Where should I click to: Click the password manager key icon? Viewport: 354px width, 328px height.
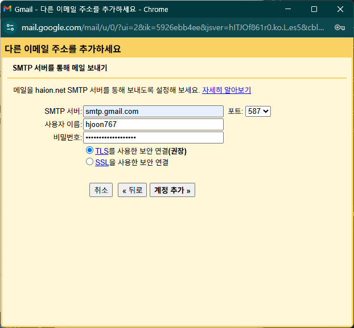tap(339, 27)
